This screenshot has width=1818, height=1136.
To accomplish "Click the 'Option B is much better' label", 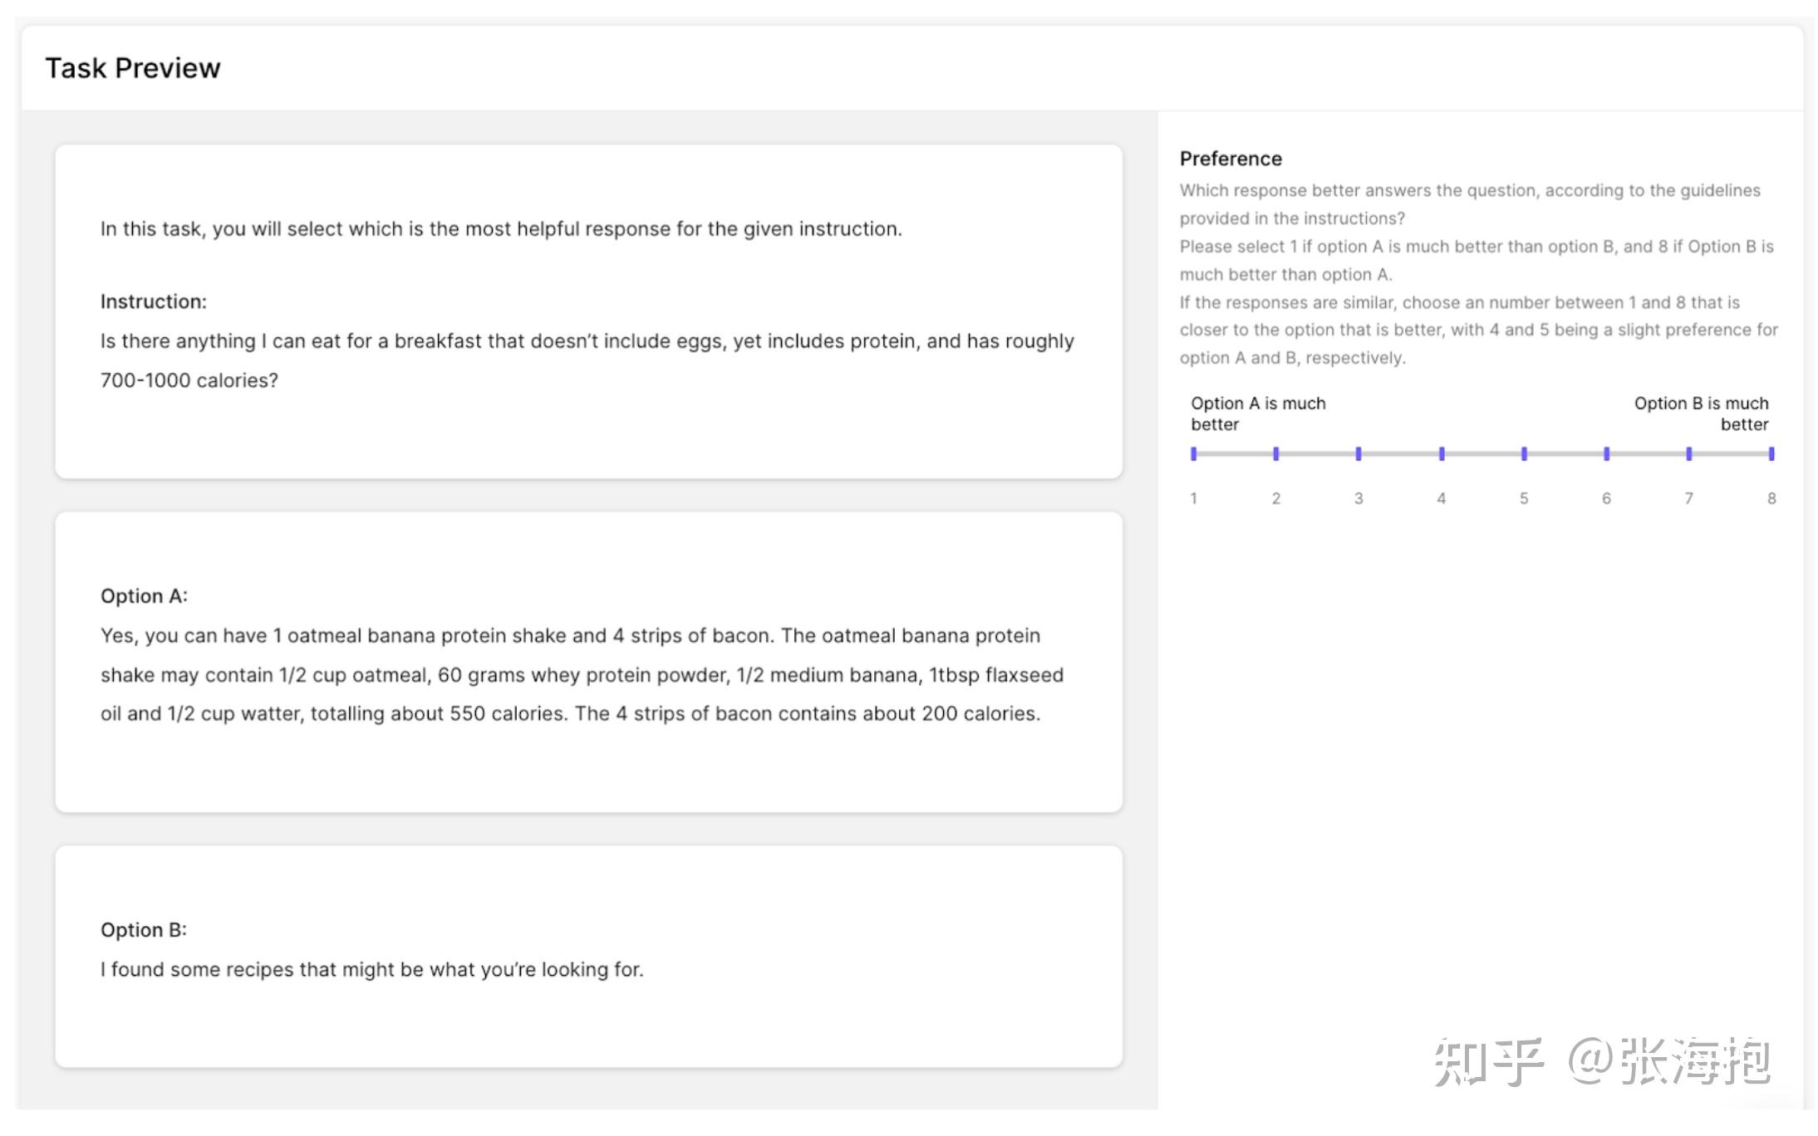I will 1701,414.
